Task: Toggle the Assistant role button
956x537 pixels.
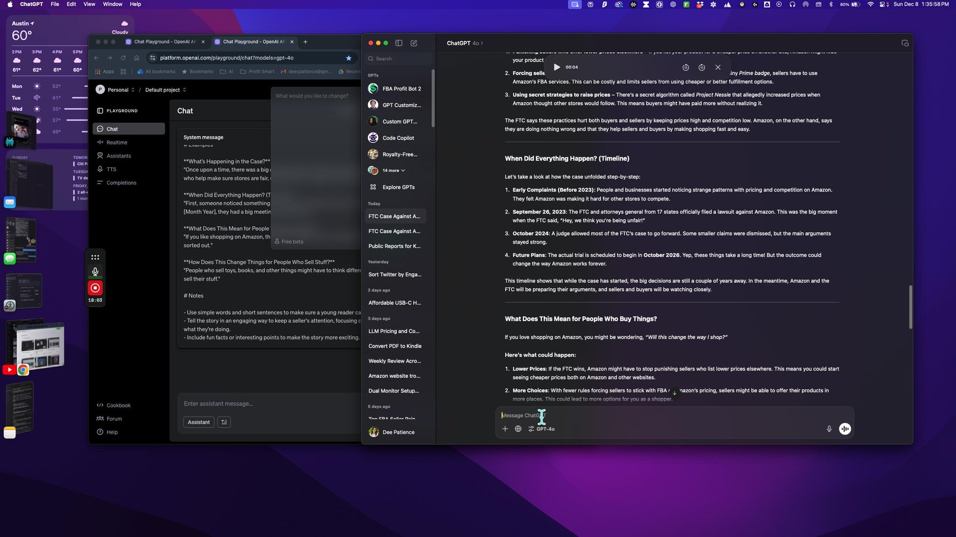Action: point(199,422)
